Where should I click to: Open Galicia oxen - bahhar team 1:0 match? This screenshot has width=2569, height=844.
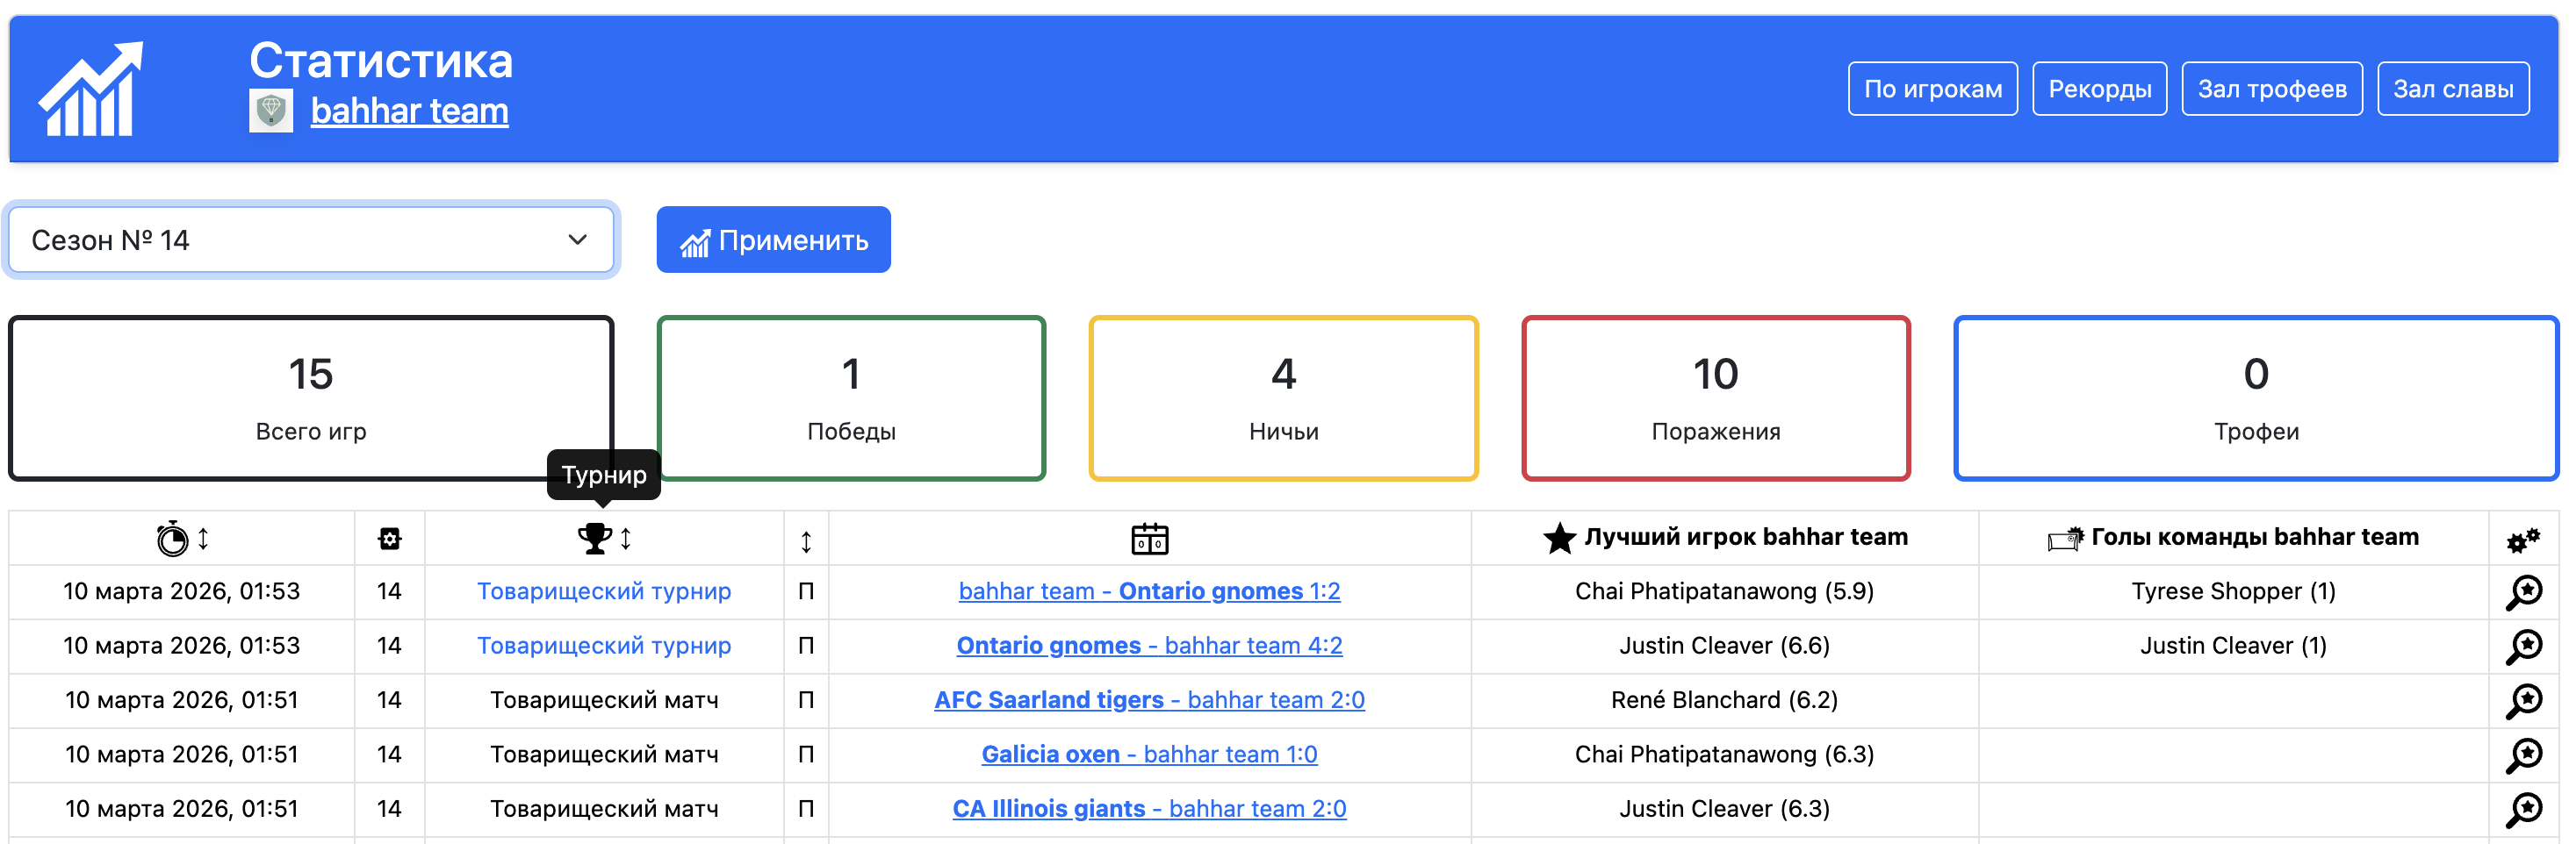click(1149, 755)
